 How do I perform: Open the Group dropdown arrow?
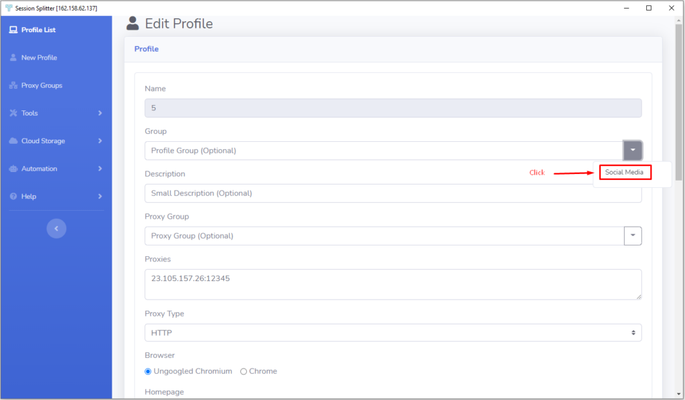pos(633,151)
